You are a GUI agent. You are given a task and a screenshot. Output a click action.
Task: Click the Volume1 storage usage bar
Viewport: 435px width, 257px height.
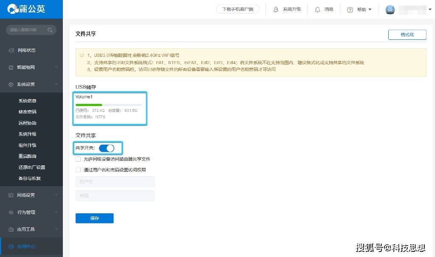(x=108, y=105)
